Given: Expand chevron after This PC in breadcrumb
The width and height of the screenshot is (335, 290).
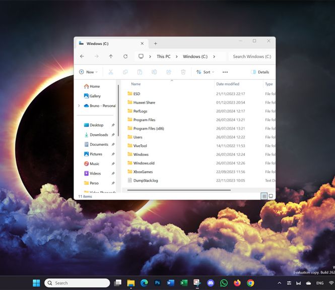Looking at the screenshot, I should tap(177, 56).
